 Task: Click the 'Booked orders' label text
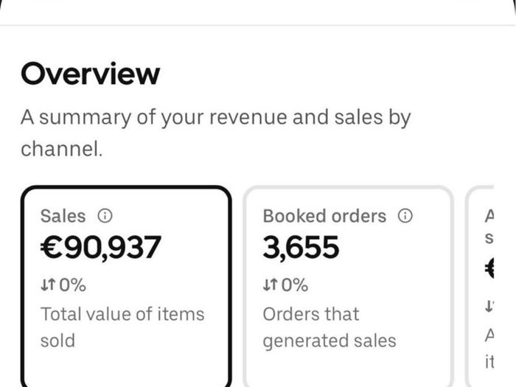pyautogui.click(x=324, y=216)
